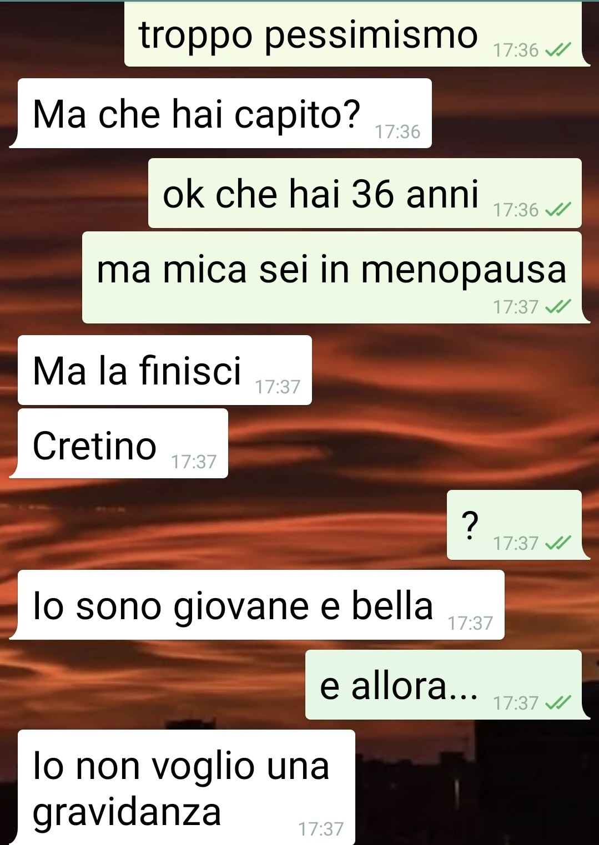This screenshot has width=599, height=845.
Task: Select the 'Io non voglio una gravidanza' message
Action: (184, 787)
